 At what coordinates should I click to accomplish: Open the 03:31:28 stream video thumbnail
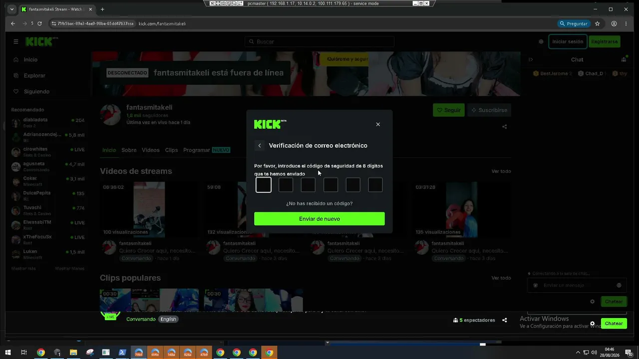(x=462, y=209)
